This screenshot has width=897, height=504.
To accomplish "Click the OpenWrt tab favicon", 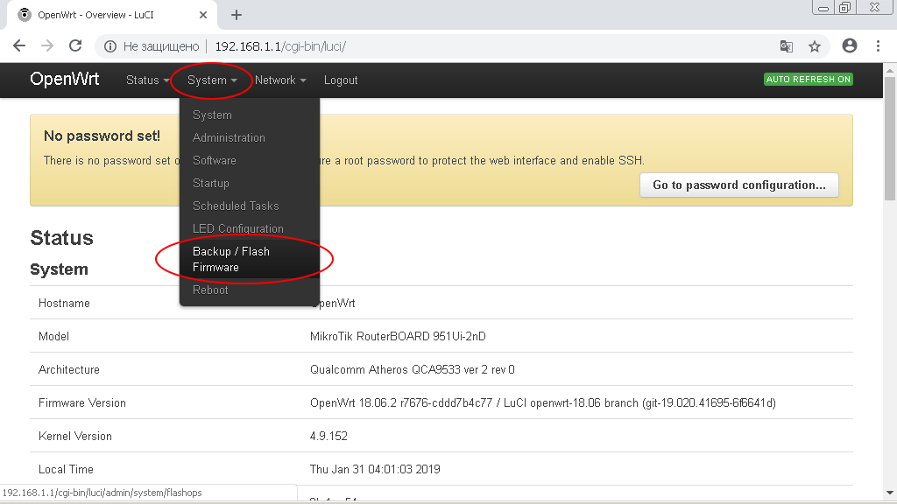I will [23, 14].
